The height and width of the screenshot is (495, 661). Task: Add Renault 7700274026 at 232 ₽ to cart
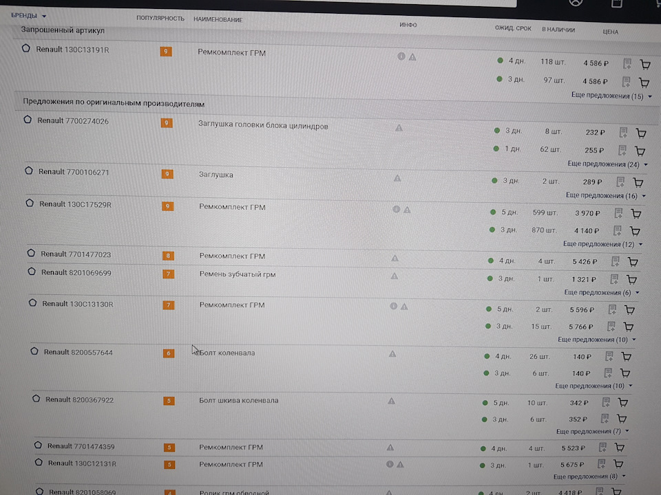pos(641,133)
